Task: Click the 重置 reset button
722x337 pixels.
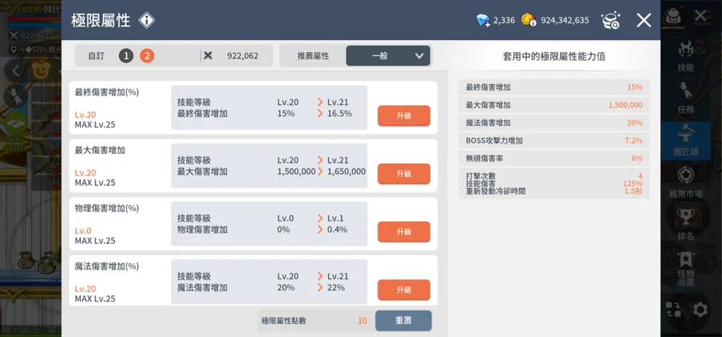Action: click(x=403, y=320)
